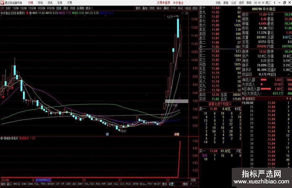Click the 标记 toolbar button
The image size is (292, 188).
180,8
